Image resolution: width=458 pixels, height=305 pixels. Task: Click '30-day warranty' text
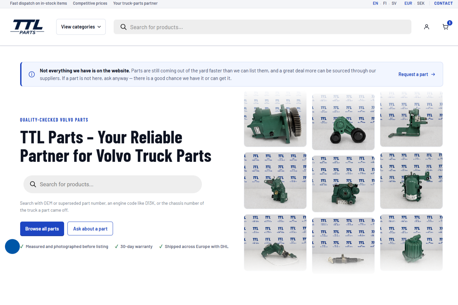coord(136,247)
